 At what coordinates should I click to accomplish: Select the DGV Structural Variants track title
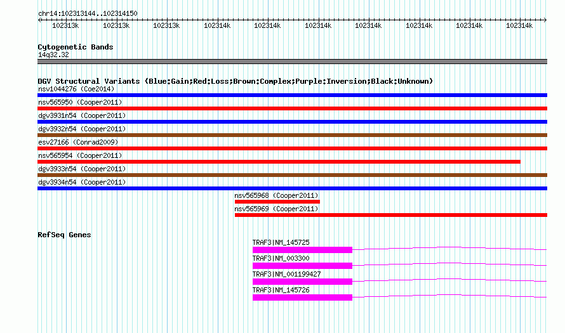click(236, 81)
